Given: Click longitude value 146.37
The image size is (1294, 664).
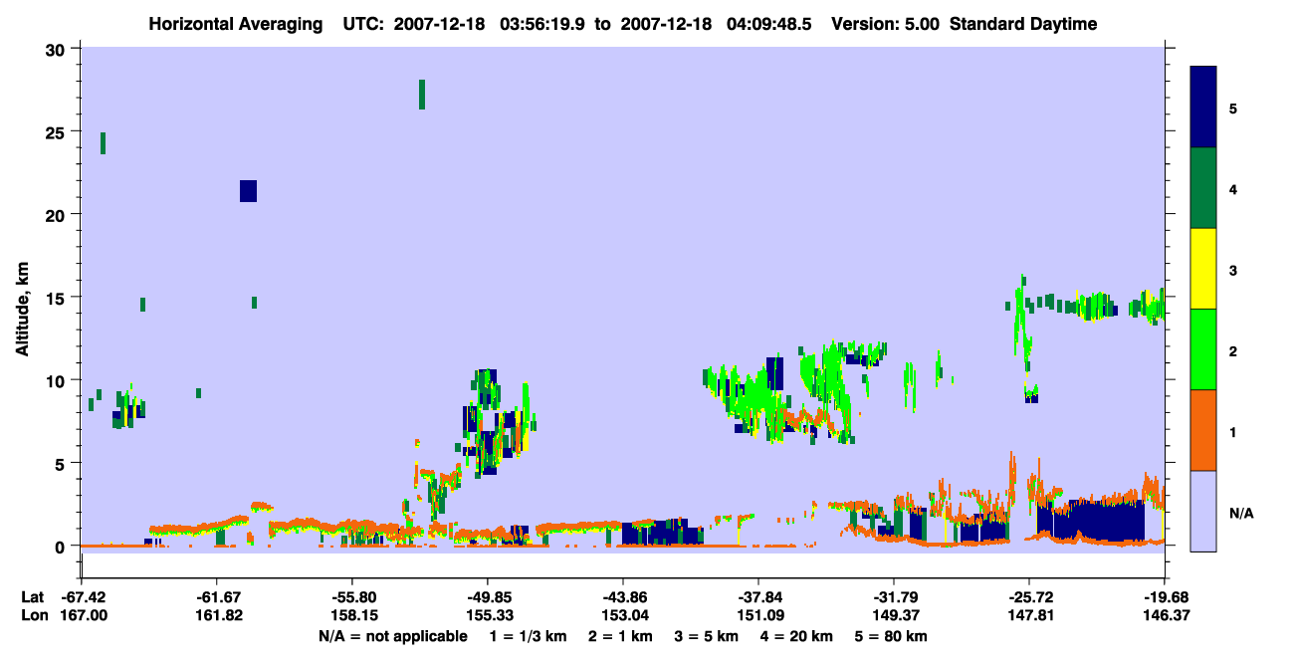Looking at the screenshot, I should [x=1165, y=615].
